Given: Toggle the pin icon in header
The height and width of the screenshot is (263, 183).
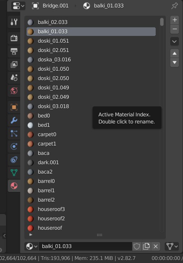Looking at the screenshot, I should 174,6.
